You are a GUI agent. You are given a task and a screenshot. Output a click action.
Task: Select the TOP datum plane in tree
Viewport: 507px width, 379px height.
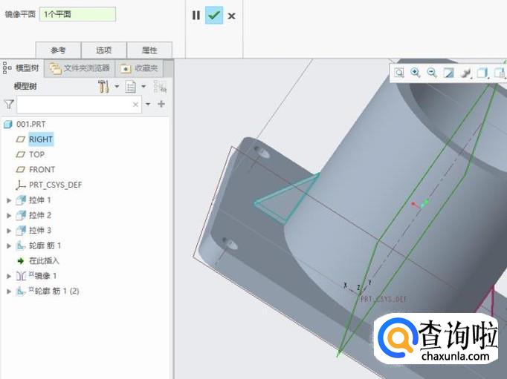tap(36, 154)
